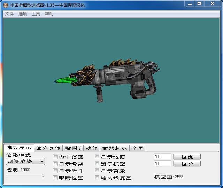Click the 拉长 button
Screen dimensions: 223x188
[x=187, y=164]
